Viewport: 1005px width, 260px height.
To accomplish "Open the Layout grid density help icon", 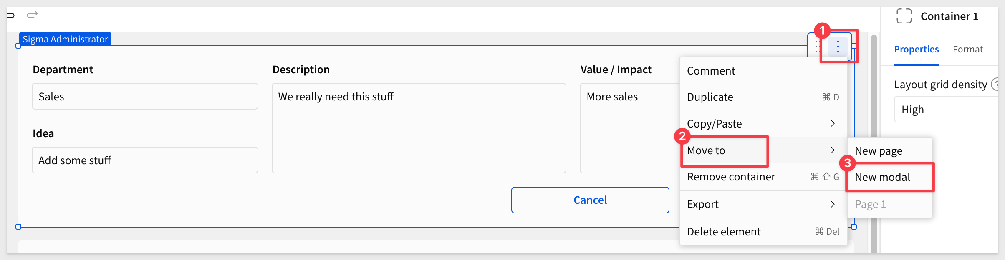I will pos(996,85).
